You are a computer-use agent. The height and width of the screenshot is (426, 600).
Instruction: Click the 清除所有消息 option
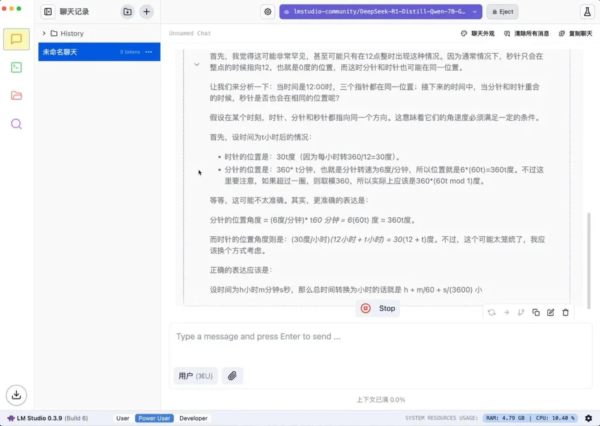point(526,34)
